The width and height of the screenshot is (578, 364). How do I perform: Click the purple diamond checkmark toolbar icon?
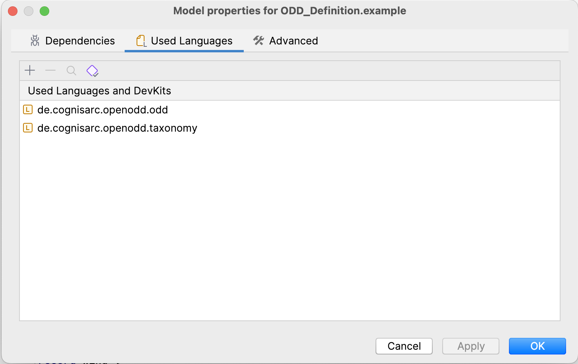(92, 71)
